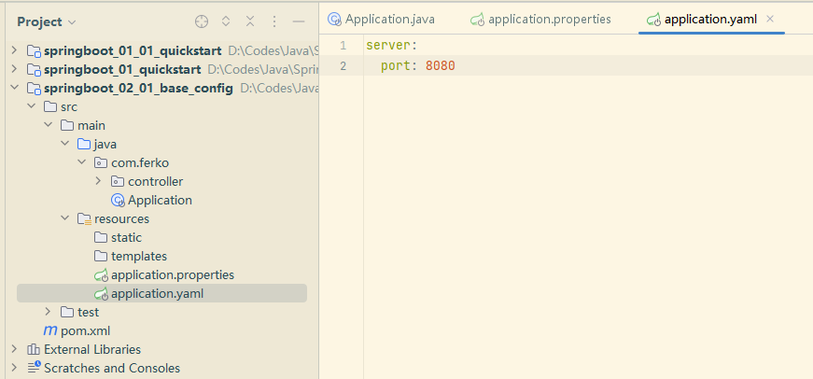
Task: Click the controller package icon
Action: click(x=118, y=181)
